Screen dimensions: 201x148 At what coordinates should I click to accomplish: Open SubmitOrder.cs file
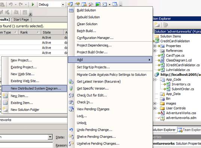tap(183, 89)
